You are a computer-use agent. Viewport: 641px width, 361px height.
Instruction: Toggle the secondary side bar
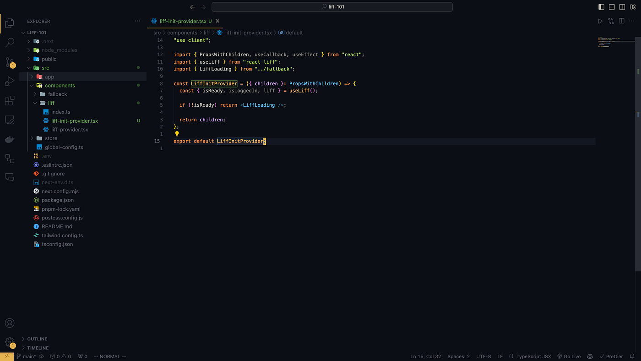[x=622, y=7]
